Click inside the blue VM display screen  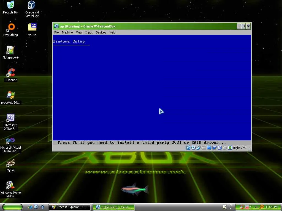tap(152, 88)
